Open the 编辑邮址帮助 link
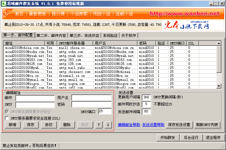The image size is (226, 150). [x=129, y=125]
